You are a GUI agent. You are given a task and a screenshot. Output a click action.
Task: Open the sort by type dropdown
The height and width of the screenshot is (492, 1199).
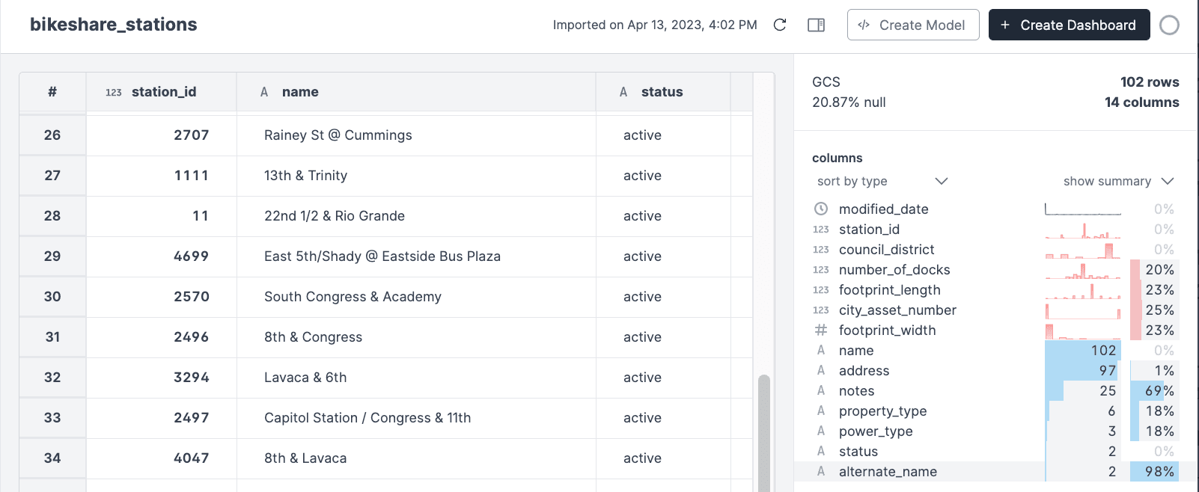tap(882, 181)
